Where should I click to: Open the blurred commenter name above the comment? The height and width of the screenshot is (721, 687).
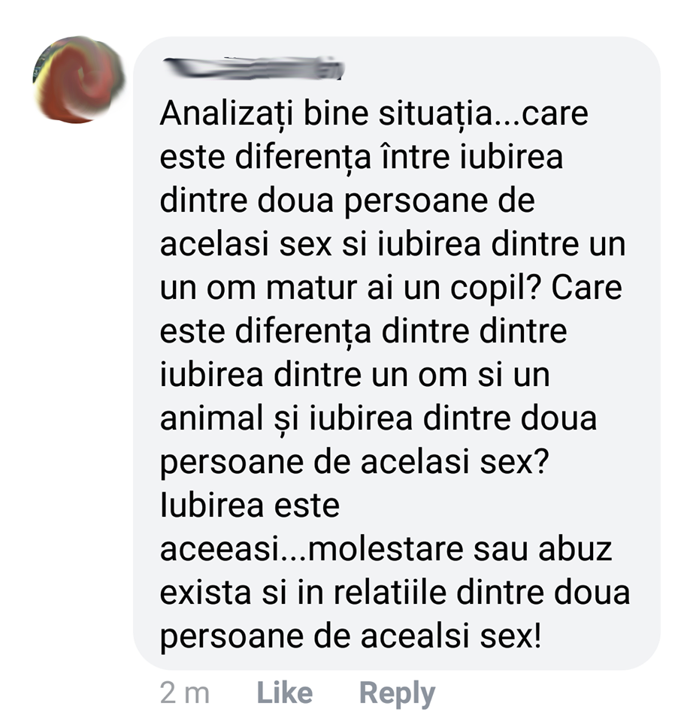[x=253, y=68]
